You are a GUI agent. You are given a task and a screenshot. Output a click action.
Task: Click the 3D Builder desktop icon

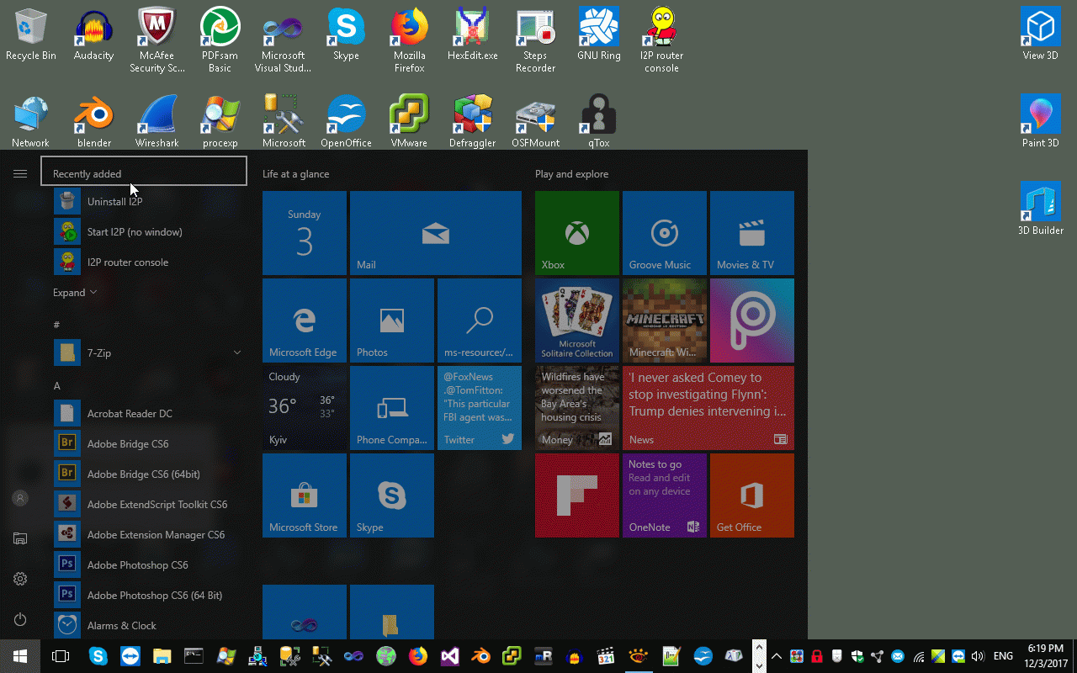click(x=1040, y=209)
